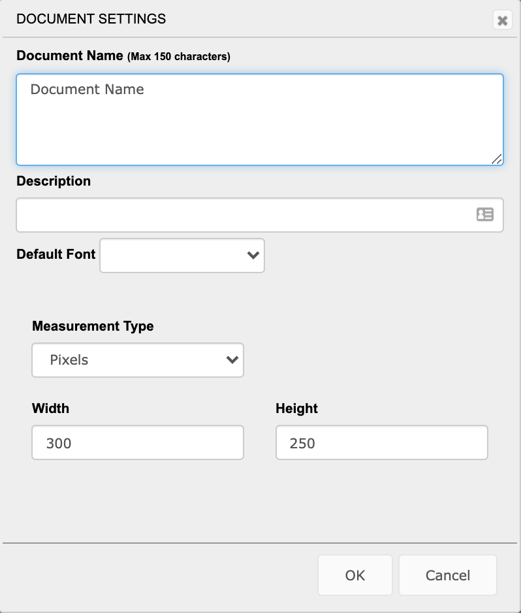Screen dimensions: 521x613
Task: Click the Width label
Action: coord(50,408)
